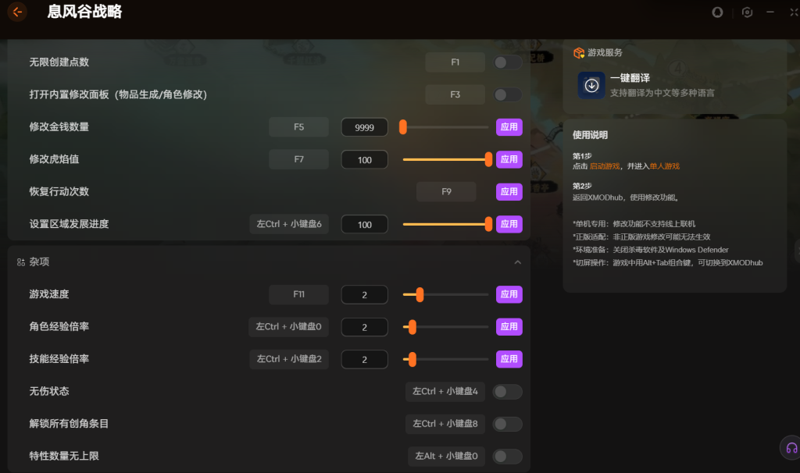Open the hexagon settings icon
The height and width of the screenshot is (473, 800).
point(747,12)
